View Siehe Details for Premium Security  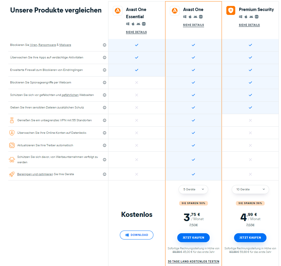(249, 25)
